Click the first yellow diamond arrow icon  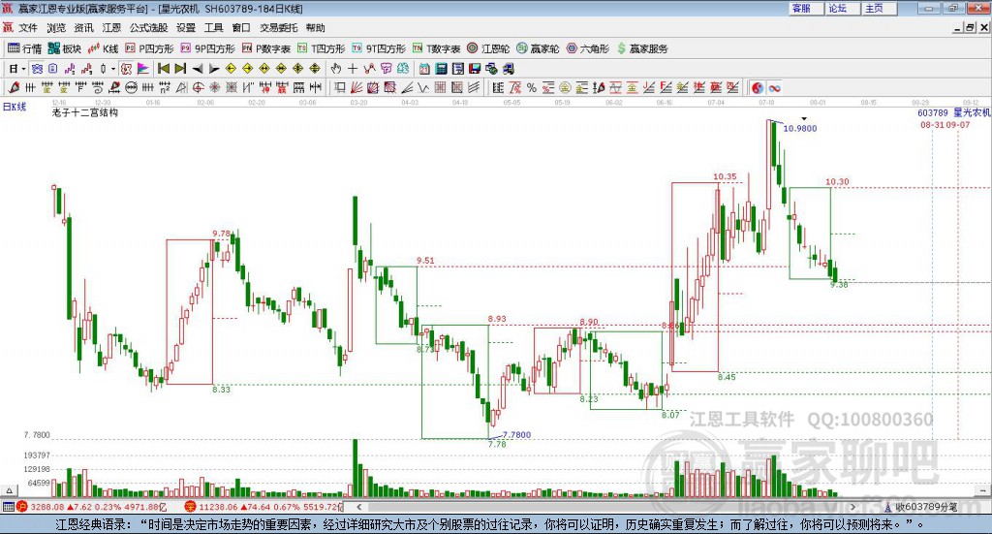[231, 69]
